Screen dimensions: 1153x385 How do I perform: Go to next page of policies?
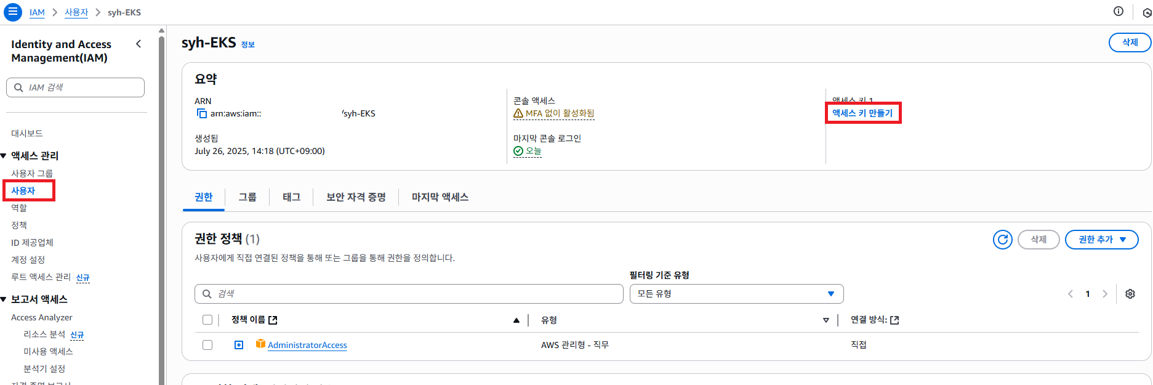[x=1105, y=294]
